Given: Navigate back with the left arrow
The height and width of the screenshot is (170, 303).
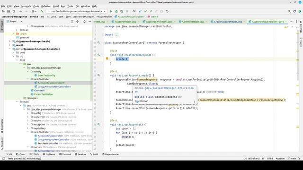Looking at the screenshot, I should (21, 11).
